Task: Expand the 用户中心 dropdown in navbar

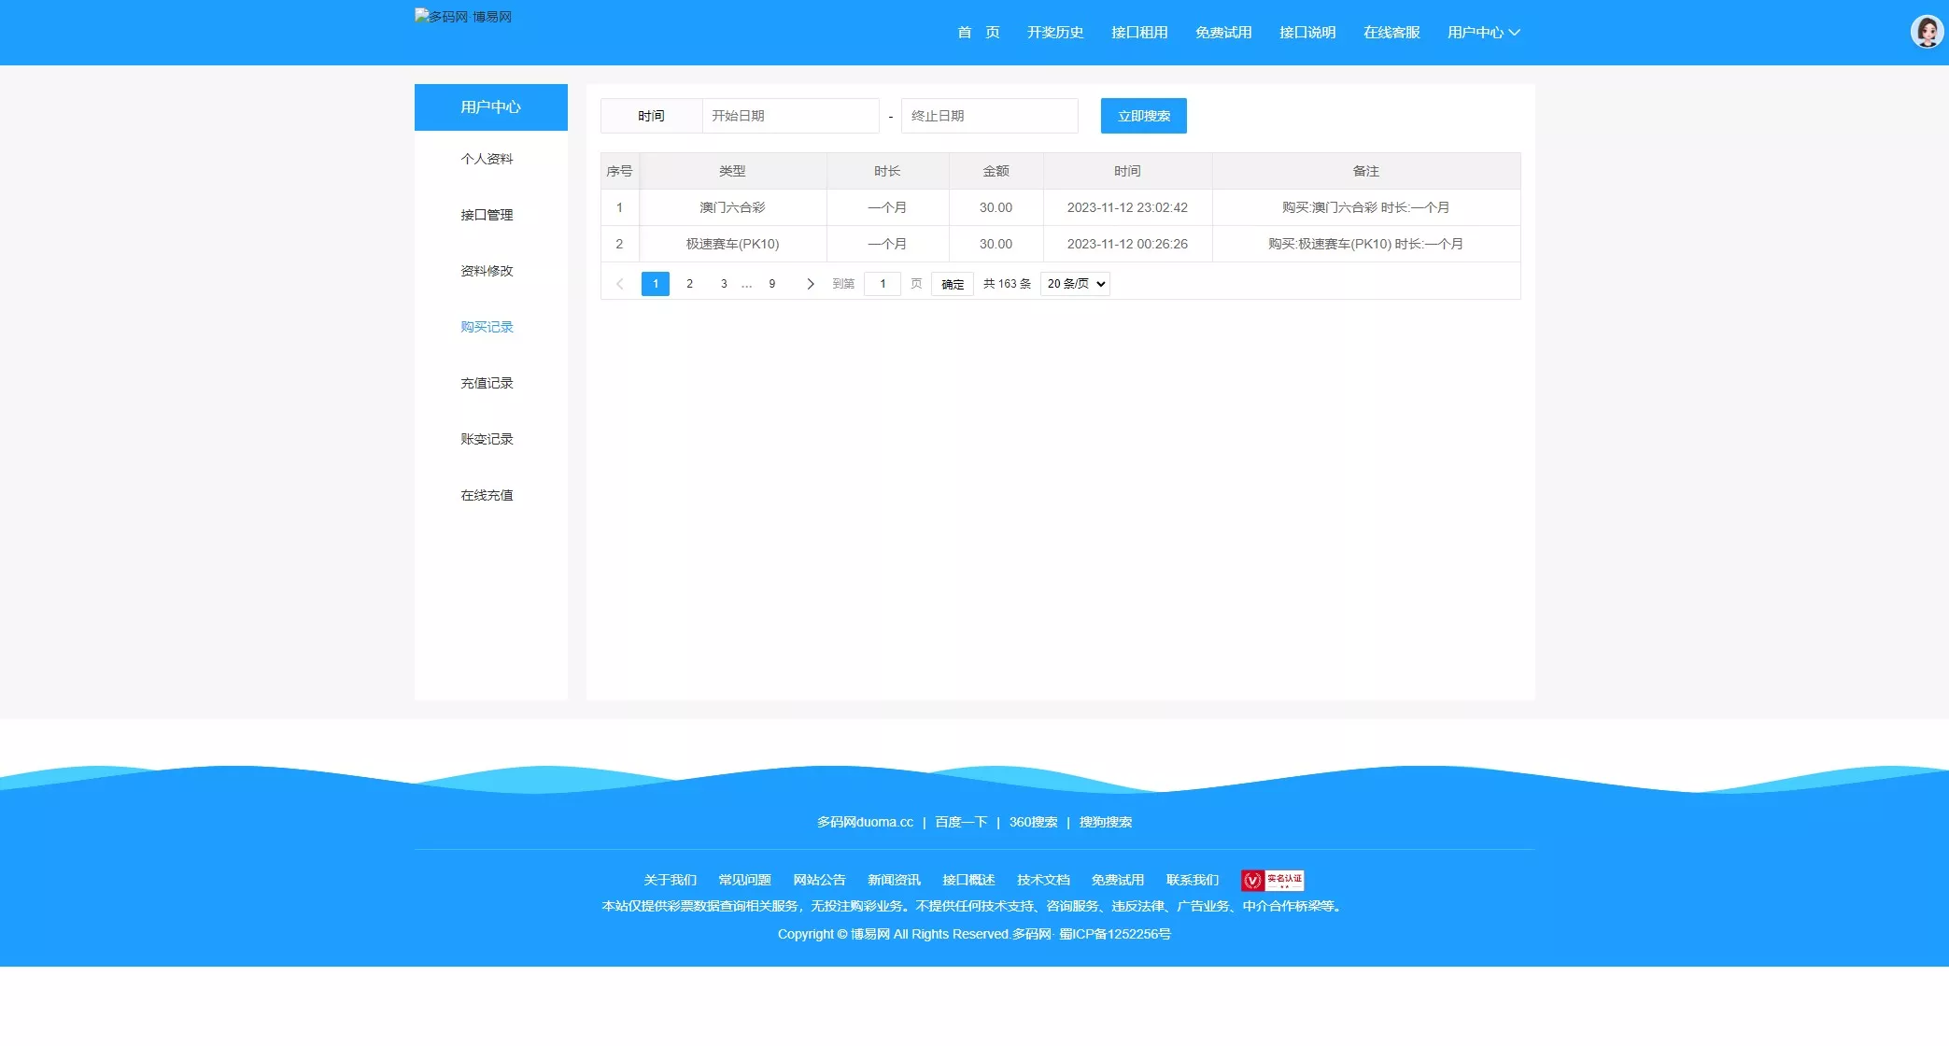Action: pos(1483,32)
